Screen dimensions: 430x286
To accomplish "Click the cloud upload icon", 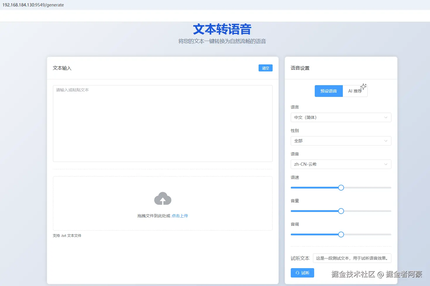I will (163, 198).
